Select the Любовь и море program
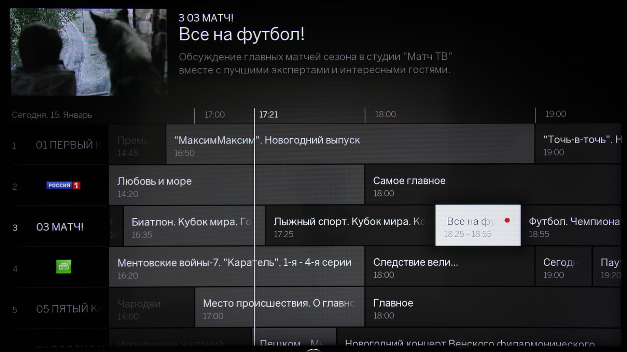 237,185
